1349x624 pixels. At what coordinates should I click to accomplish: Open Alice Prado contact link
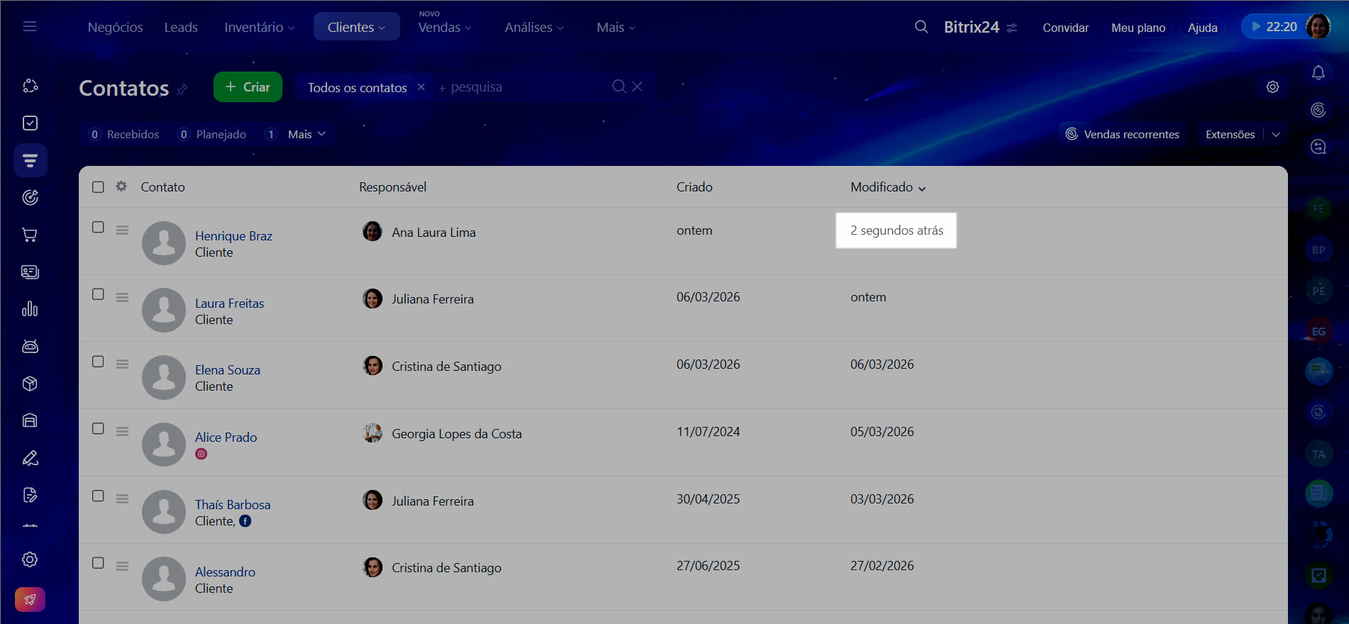point(226,438)
